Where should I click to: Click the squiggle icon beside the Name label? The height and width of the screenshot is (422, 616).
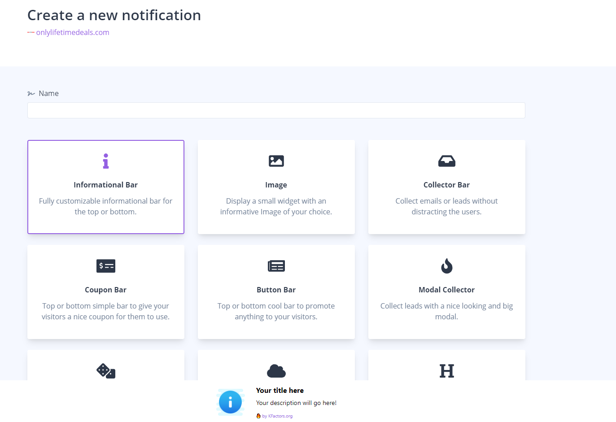tap(31, 93)
